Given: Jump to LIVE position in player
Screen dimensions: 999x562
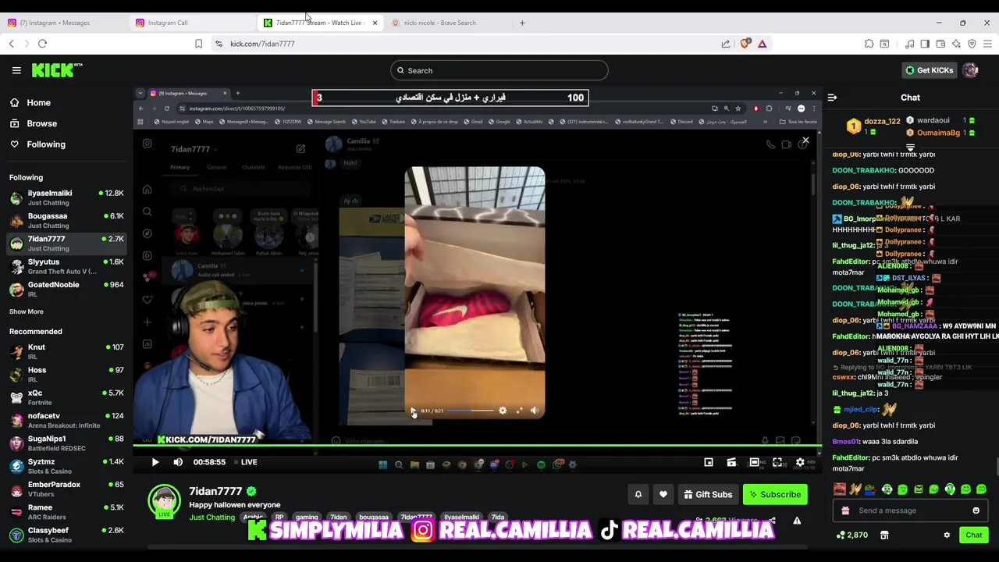Looking at the screenshot, I should coord(245,462).
